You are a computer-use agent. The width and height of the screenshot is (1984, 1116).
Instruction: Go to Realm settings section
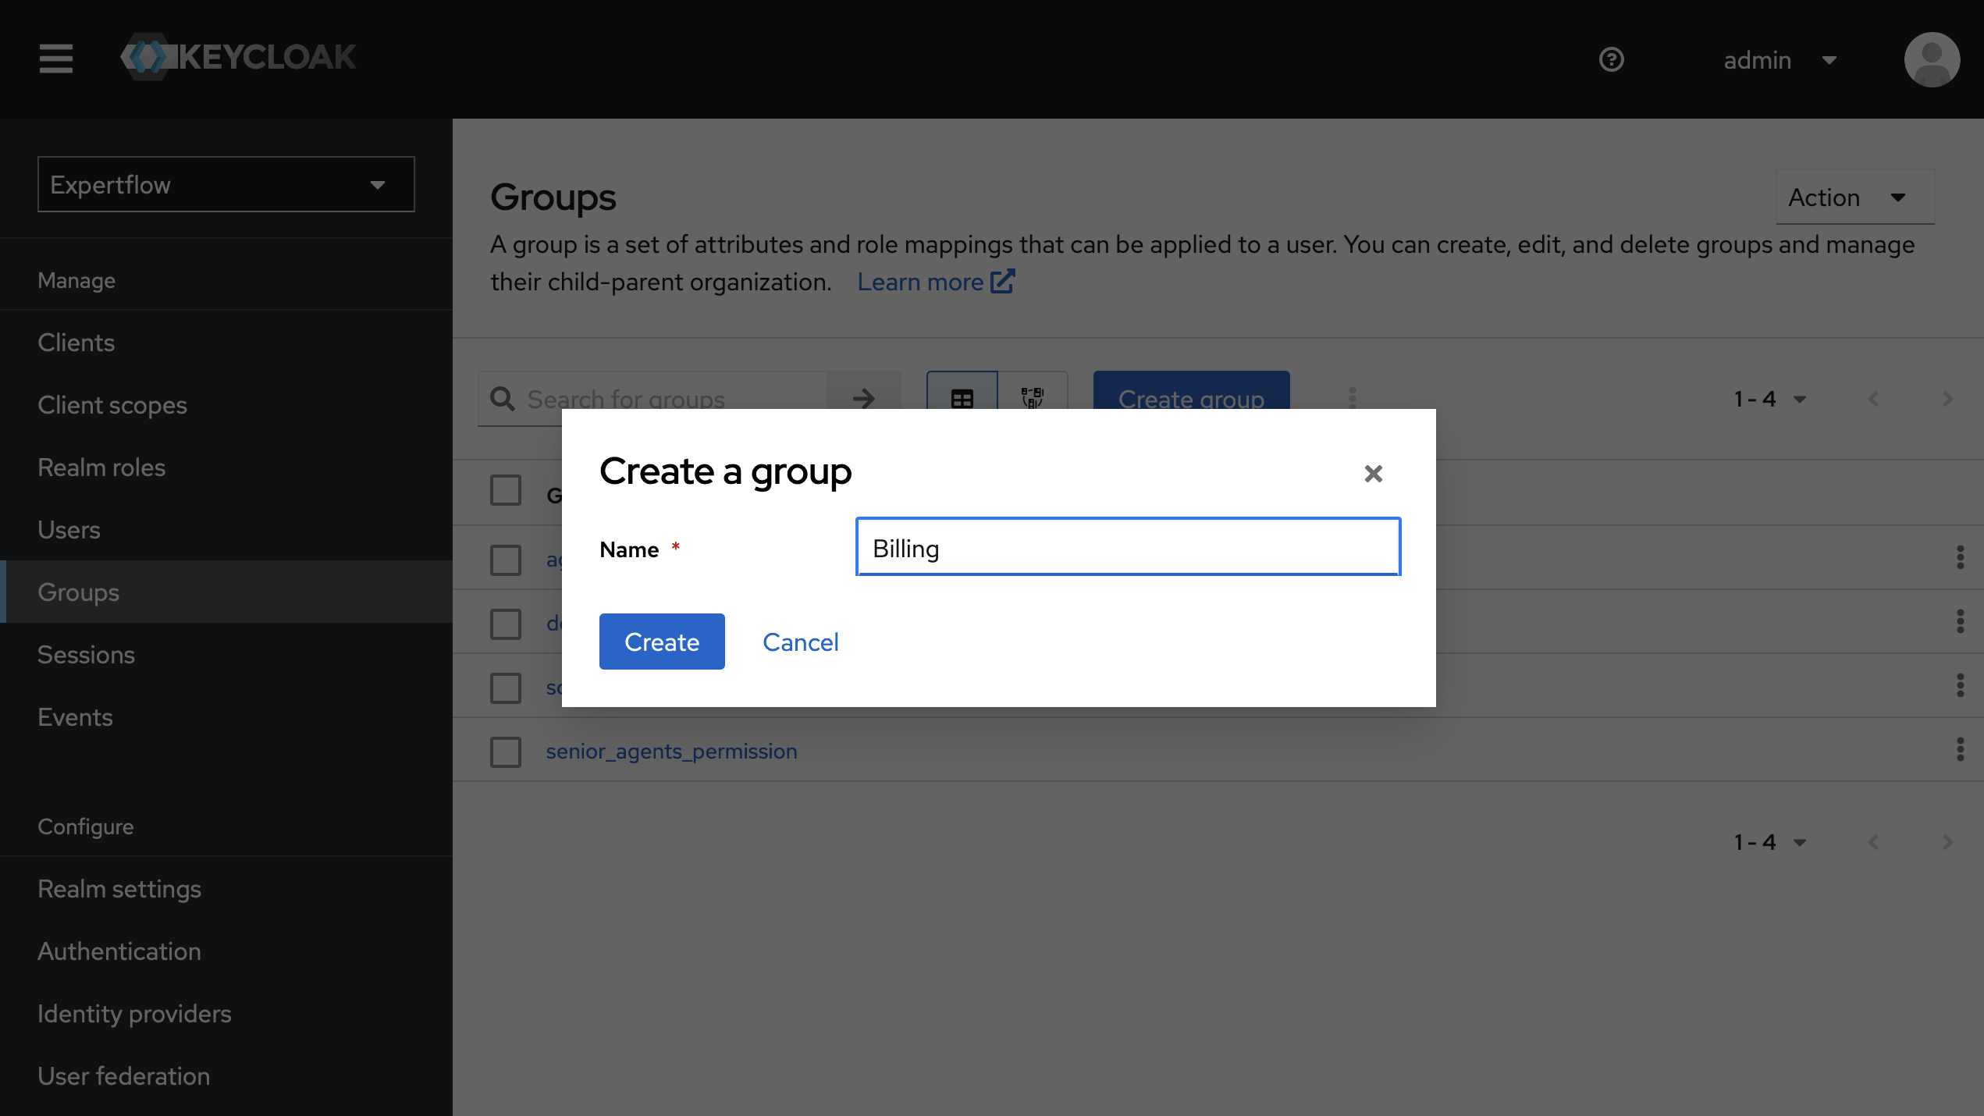[x=119, y=888]
